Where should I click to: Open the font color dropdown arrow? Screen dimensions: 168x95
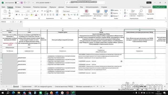[38, 15]
